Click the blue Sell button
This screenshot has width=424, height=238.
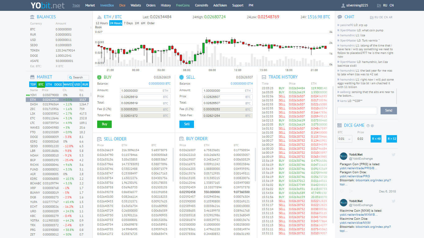tap(187, 124)
